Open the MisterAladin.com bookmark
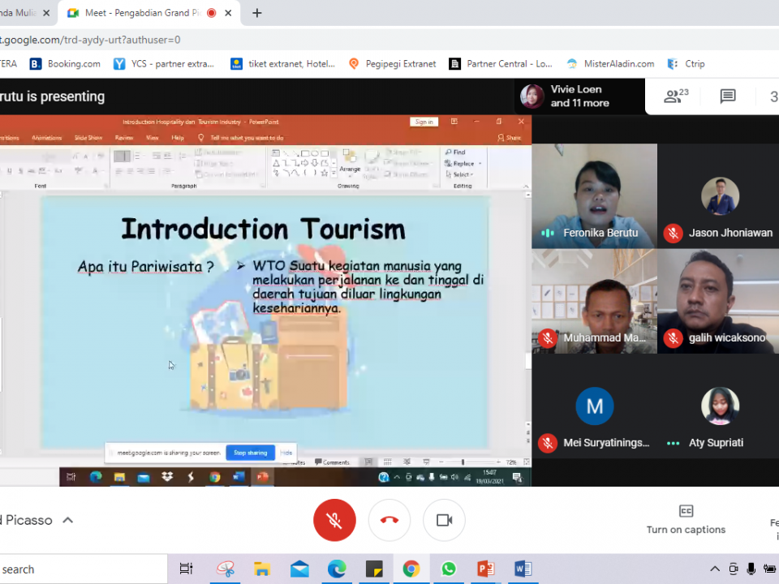779x584 pixels. point(610,63)
